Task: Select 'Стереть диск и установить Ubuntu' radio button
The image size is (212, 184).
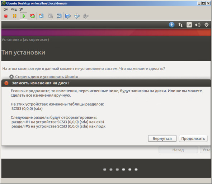Action: (11, 77)
